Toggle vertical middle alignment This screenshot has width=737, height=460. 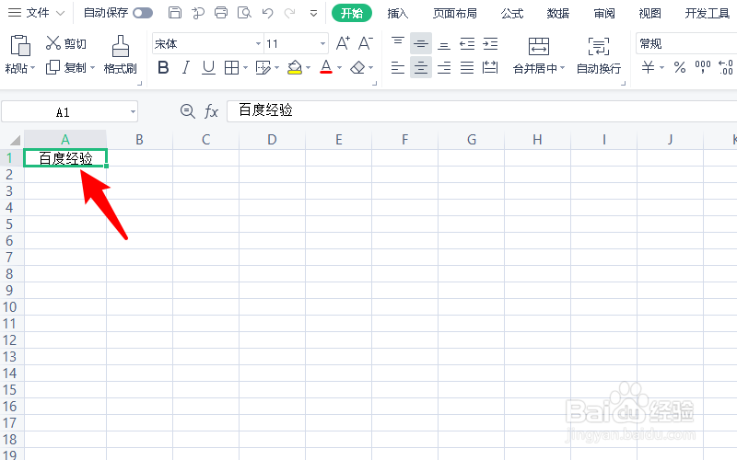tap(421, 43)
